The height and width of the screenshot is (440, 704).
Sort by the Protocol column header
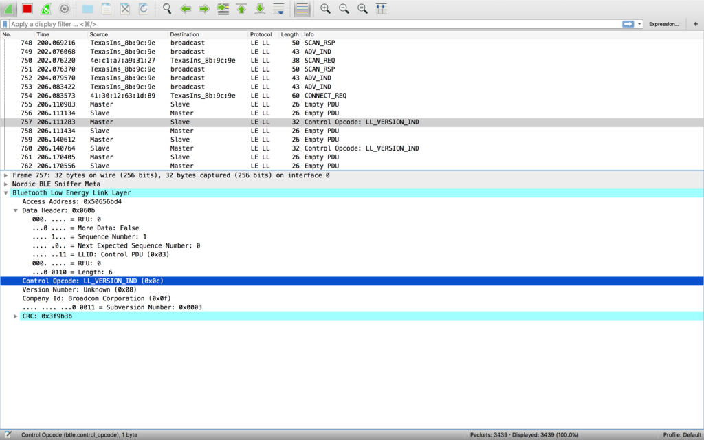(263, 34)
